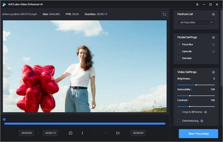
Task: Click help icon next to Deinterlacing
Action: [202, 121]
